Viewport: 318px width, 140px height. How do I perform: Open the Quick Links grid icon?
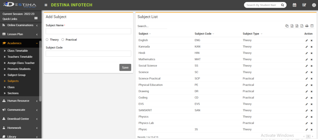coord(36,19)
